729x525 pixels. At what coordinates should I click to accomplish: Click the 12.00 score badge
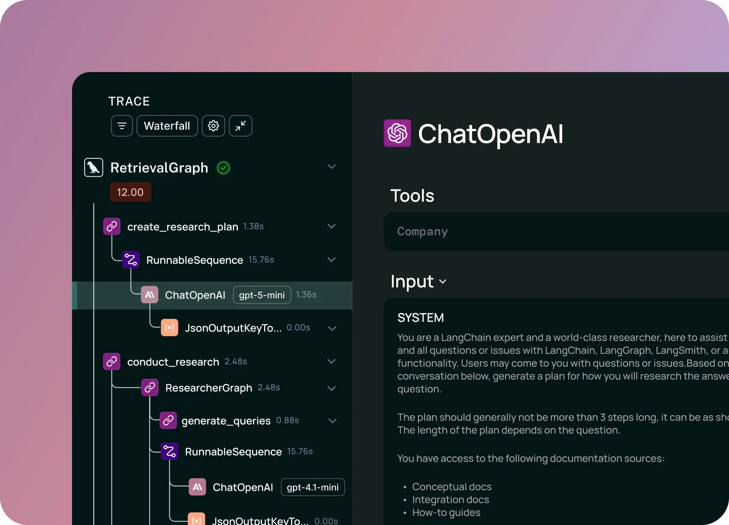point(130,192)
